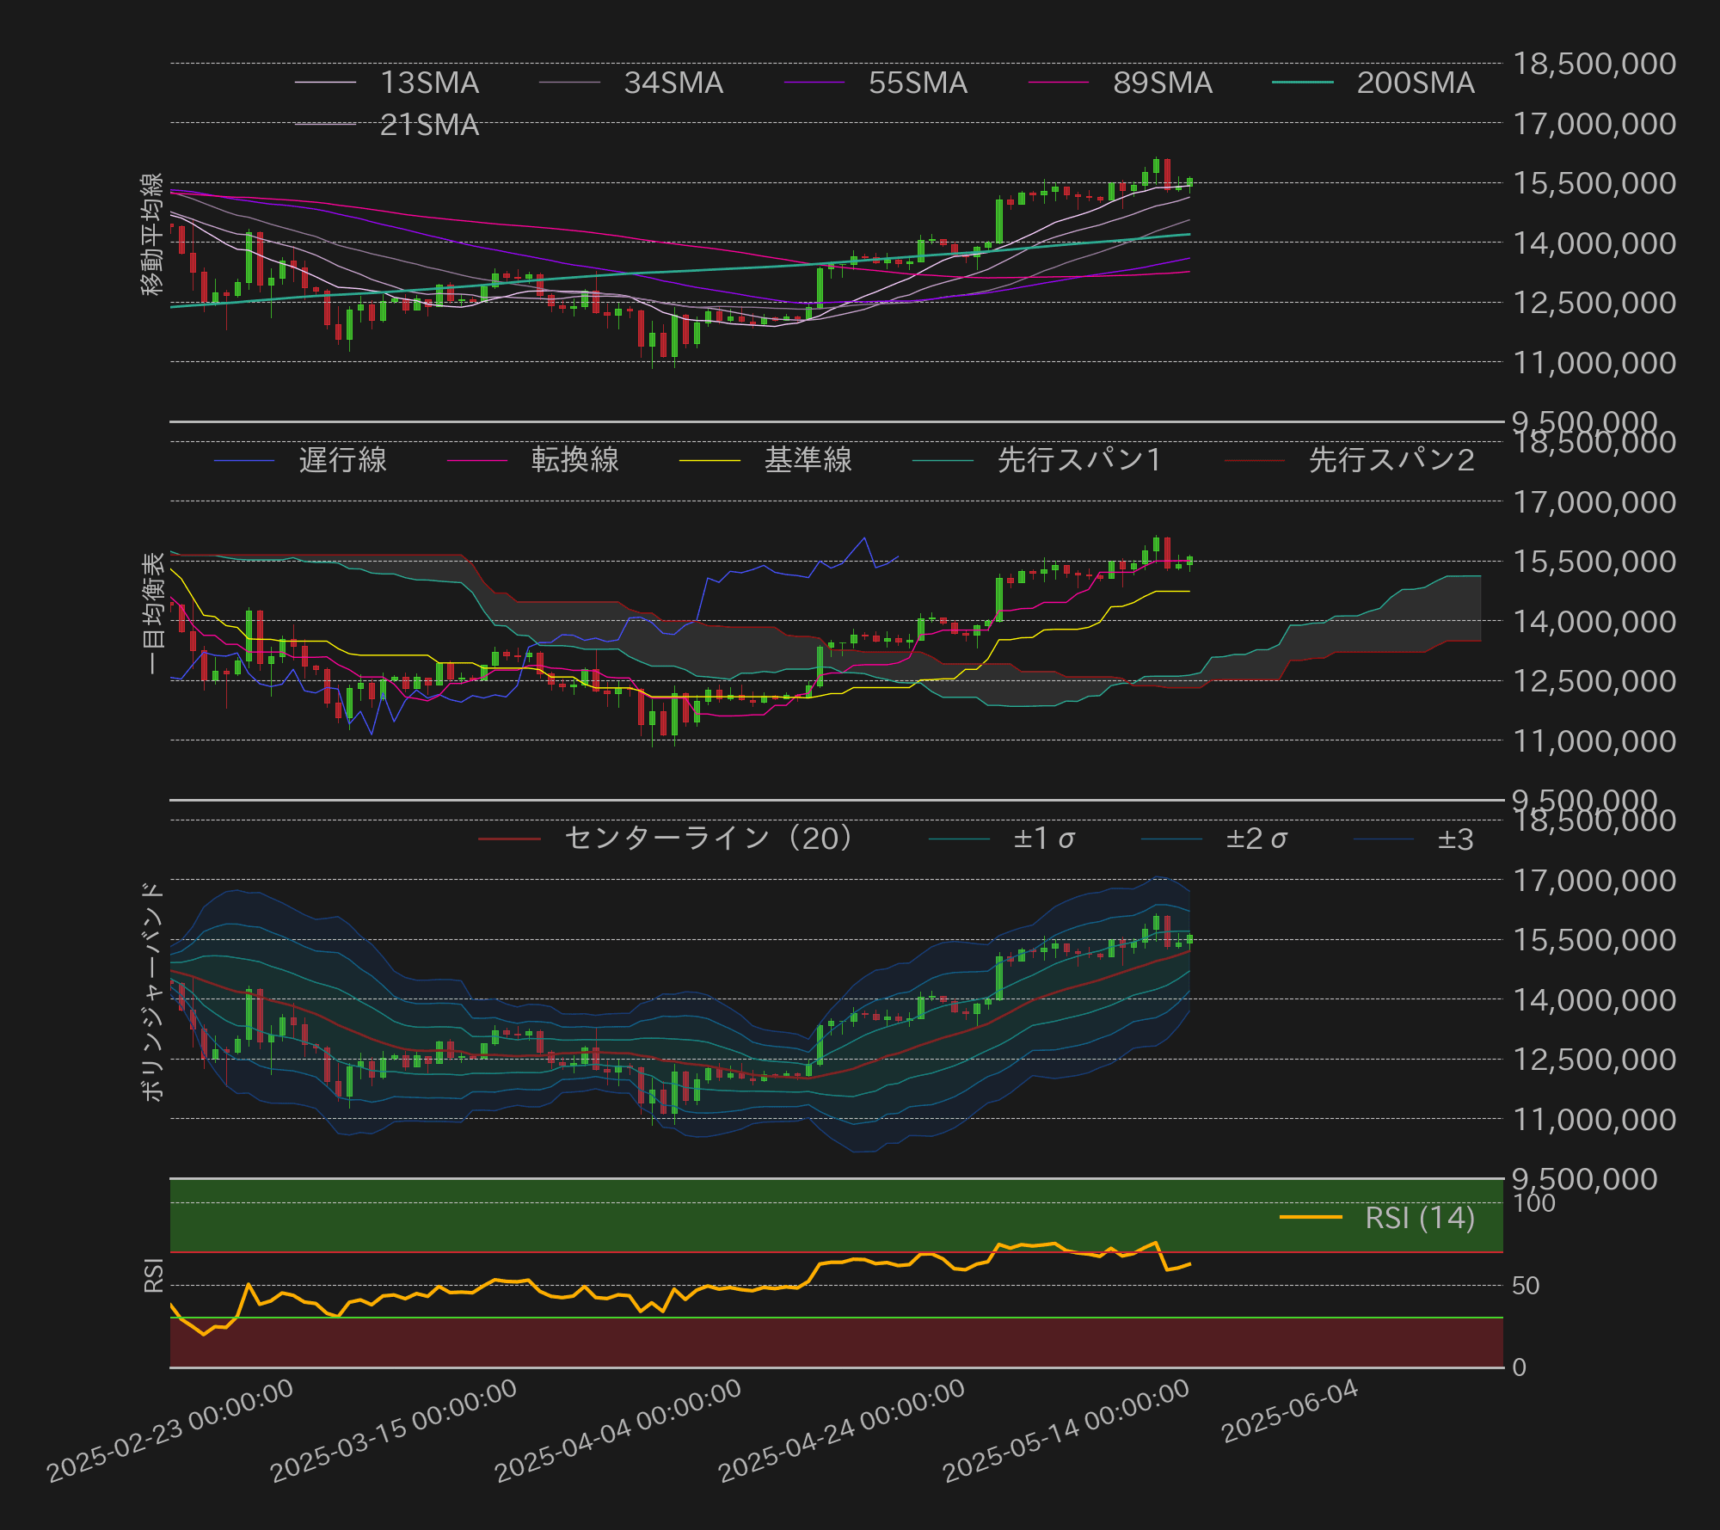Select the 基準線 legend entry

point(808,460)
